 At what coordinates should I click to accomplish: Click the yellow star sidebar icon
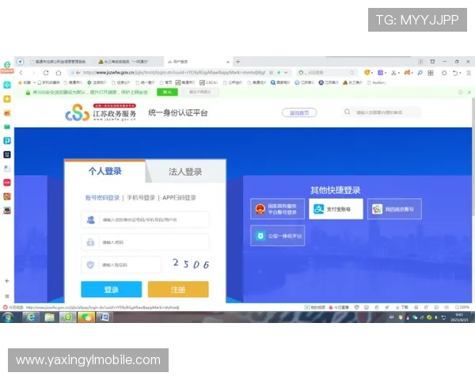coord(7,99)
